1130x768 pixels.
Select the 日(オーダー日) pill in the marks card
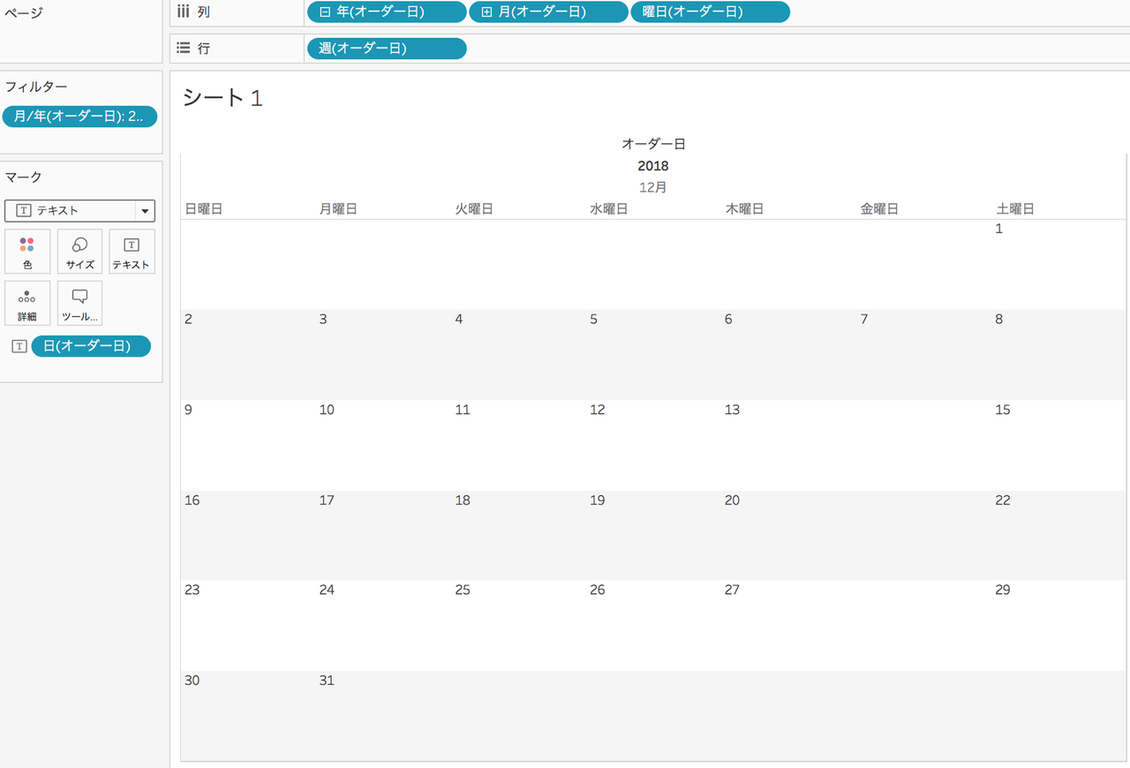pos(91,346)
